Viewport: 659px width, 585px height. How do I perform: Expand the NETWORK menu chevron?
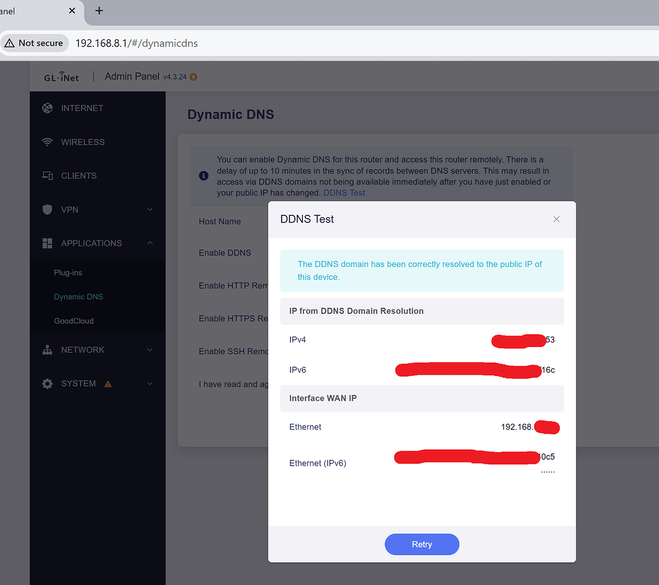point(149,349)
